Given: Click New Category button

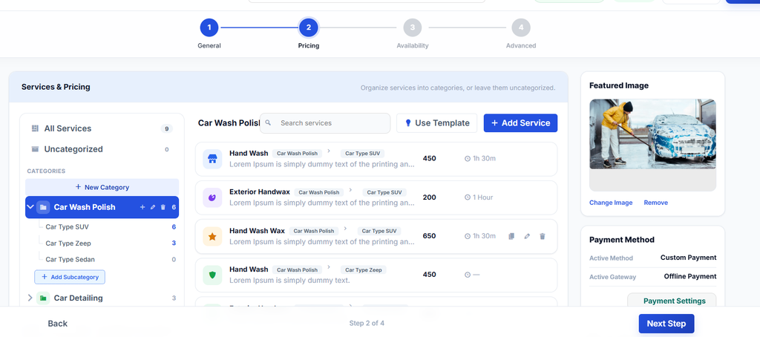Looking at the screenshot, I should 102,187.
